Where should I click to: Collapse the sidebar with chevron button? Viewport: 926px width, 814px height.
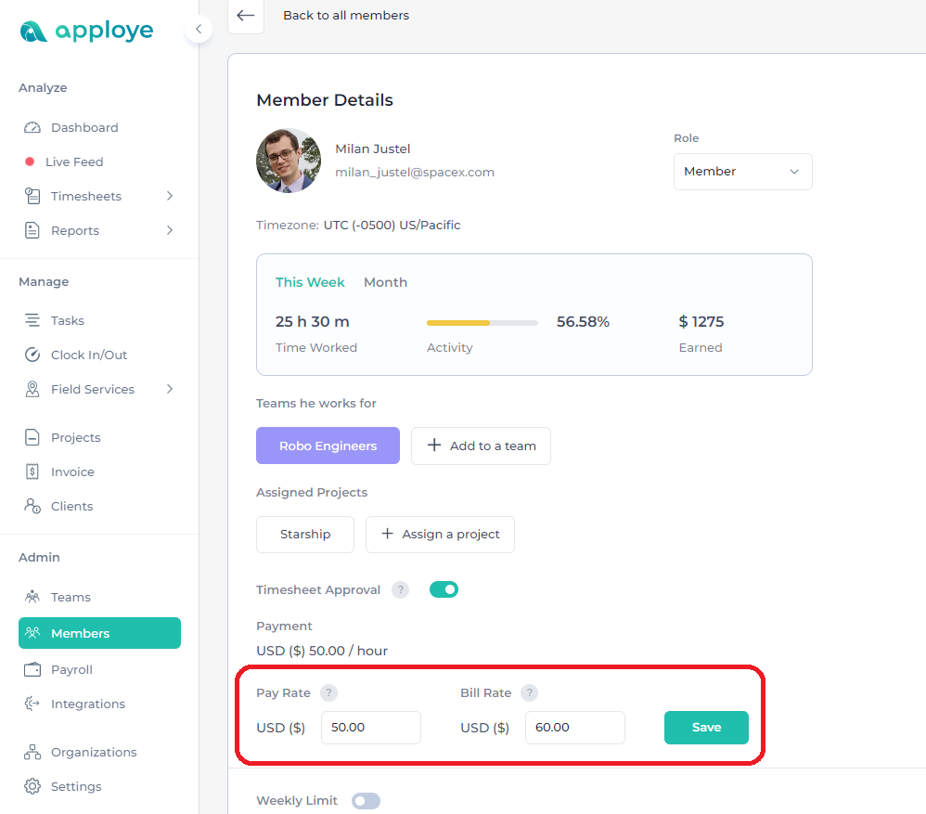coord(199,29)
